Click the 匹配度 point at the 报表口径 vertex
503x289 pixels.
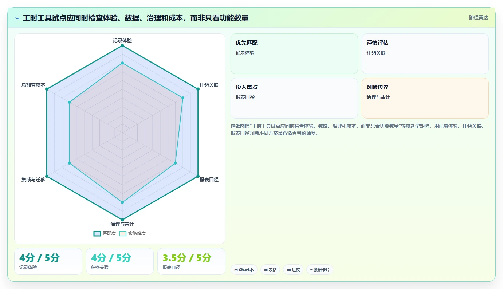pyautogui.click(x=198, y=176)
